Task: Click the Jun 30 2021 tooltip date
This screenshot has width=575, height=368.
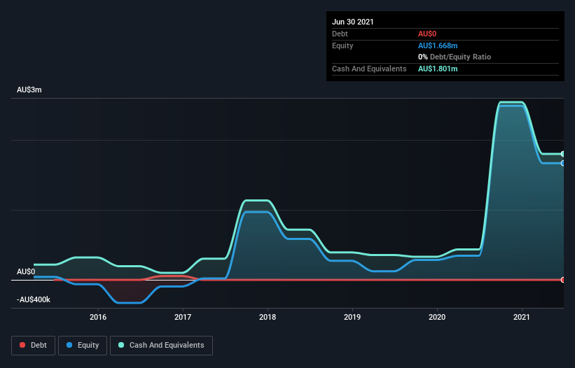Action: tap(353, 22)
